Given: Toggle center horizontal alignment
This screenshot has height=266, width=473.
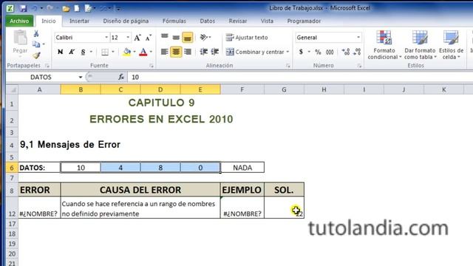Looking at the screenshot, I should 176,52.
